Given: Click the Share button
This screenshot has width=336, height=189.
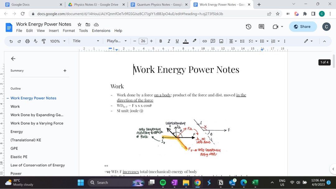Looking at the screenshot, I should pos(302,27).
